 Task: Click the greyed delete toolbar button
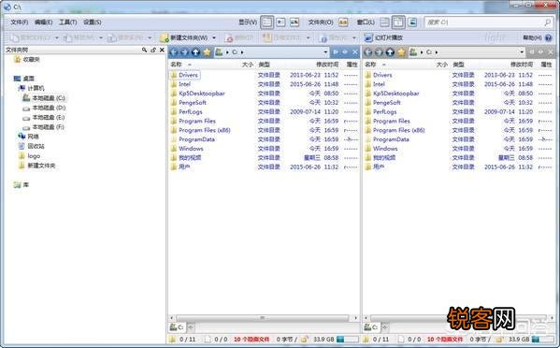click(239, 37)
